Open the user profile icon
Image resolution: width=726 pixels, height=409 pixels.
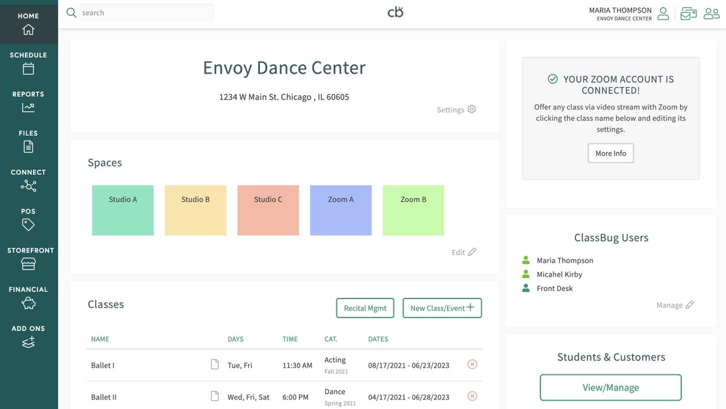pos(663,14)
